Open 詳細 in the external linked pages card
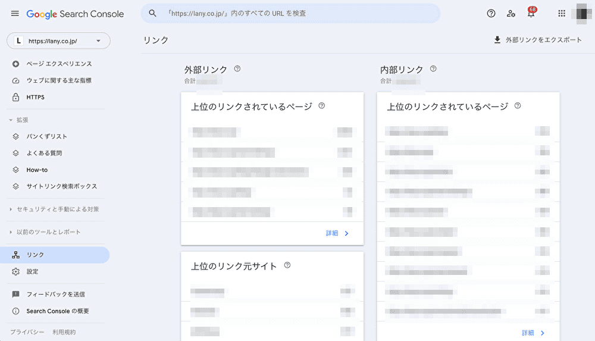This screenshot has width=595, height=341. [x=332, y=233]
